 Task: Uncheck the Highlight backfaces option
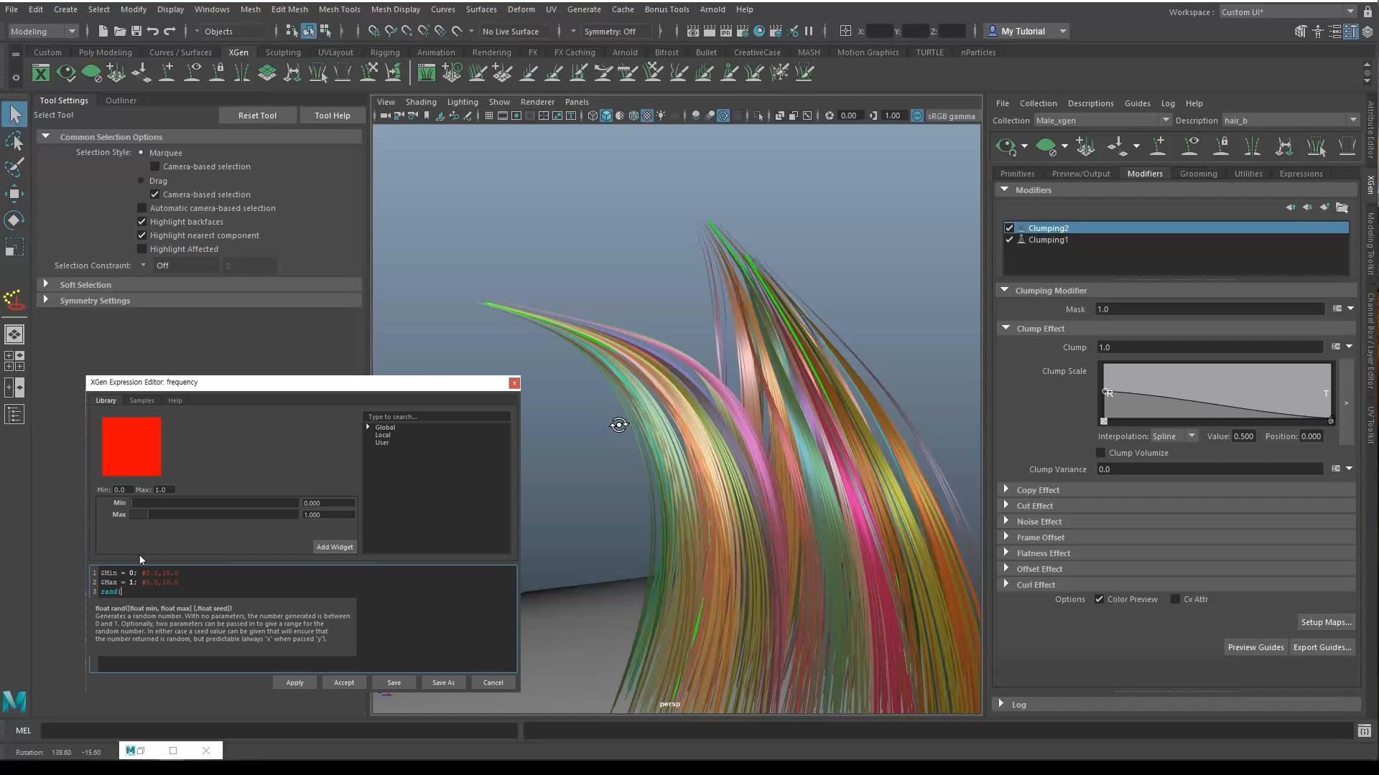coord(142,222)
